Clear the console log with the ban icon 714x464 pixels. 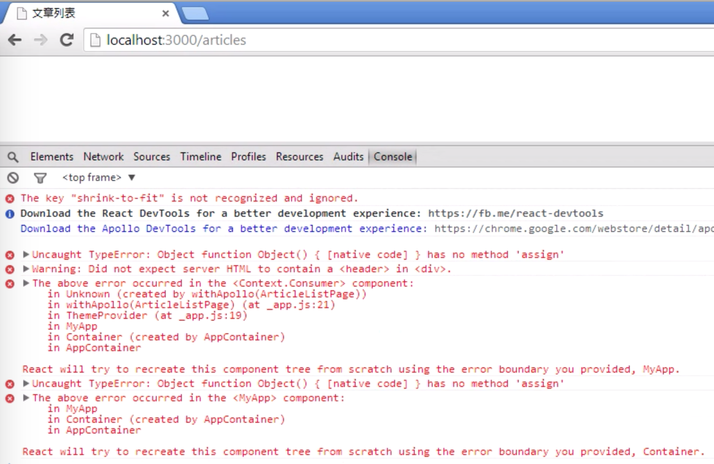tap(13, 178)
